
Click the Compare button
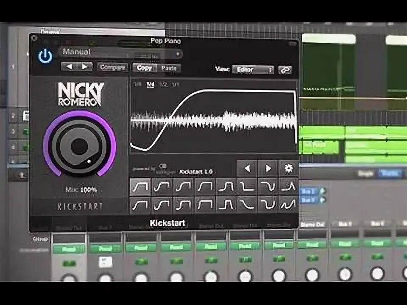(113, 67)
